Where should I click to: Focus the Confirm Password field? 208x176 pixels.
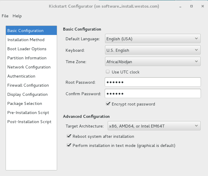tap(153, 94)
